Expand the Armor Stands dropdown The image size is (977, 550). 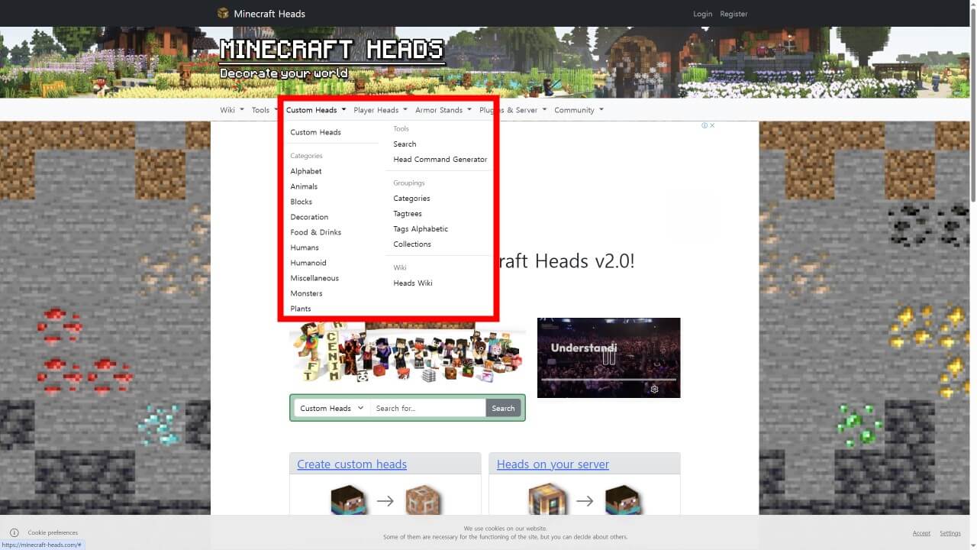(443, 110)
